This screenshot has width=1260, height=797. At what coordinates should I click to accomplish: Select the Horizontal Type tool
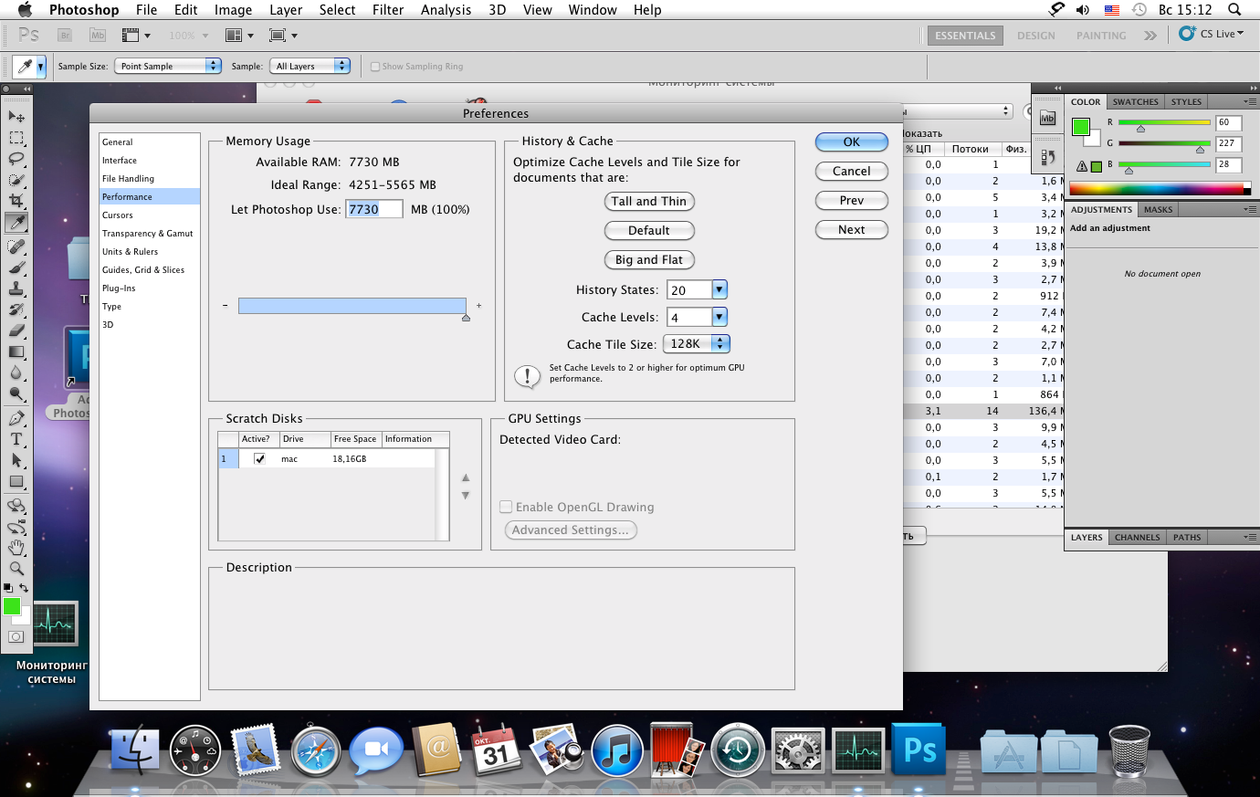tap(16, 439)
